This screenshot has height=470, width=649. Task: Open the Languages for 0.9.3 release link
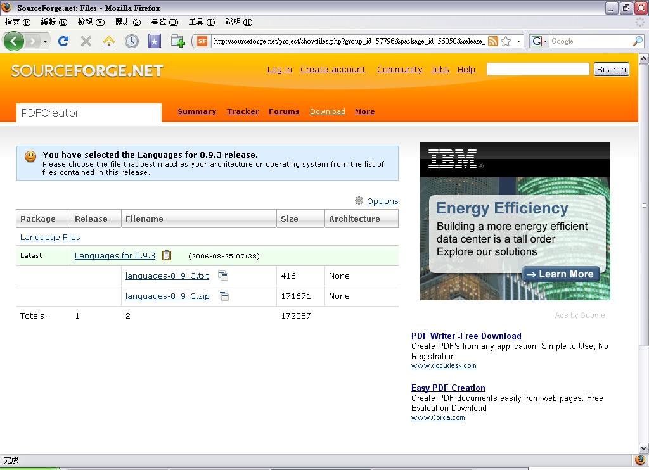[115, 256]
